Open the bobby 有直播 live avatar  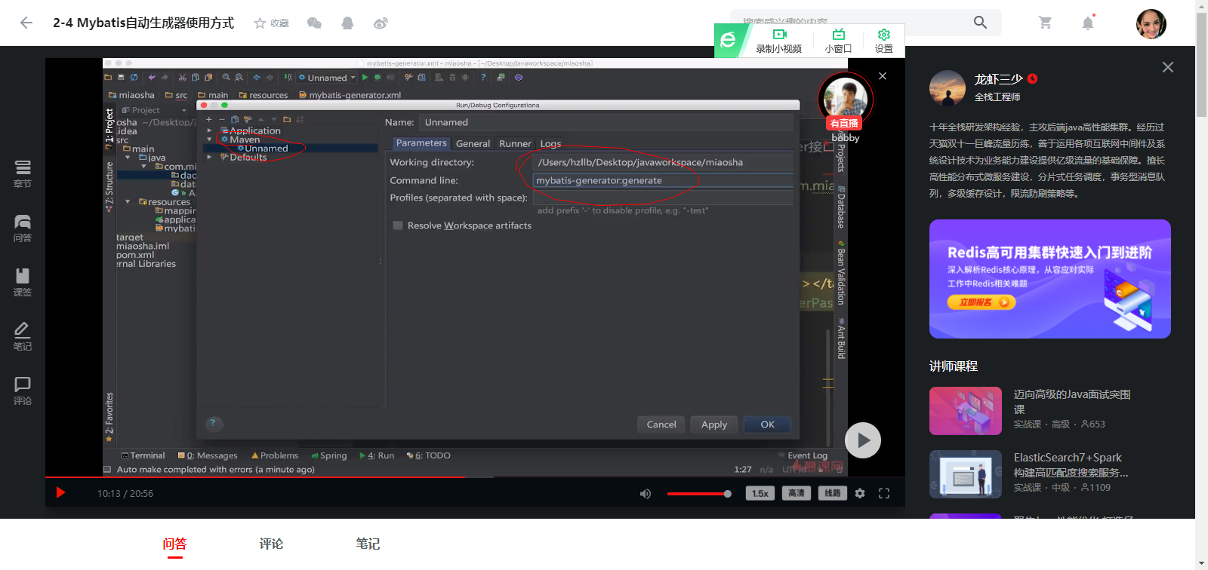[x=846, y=100]
